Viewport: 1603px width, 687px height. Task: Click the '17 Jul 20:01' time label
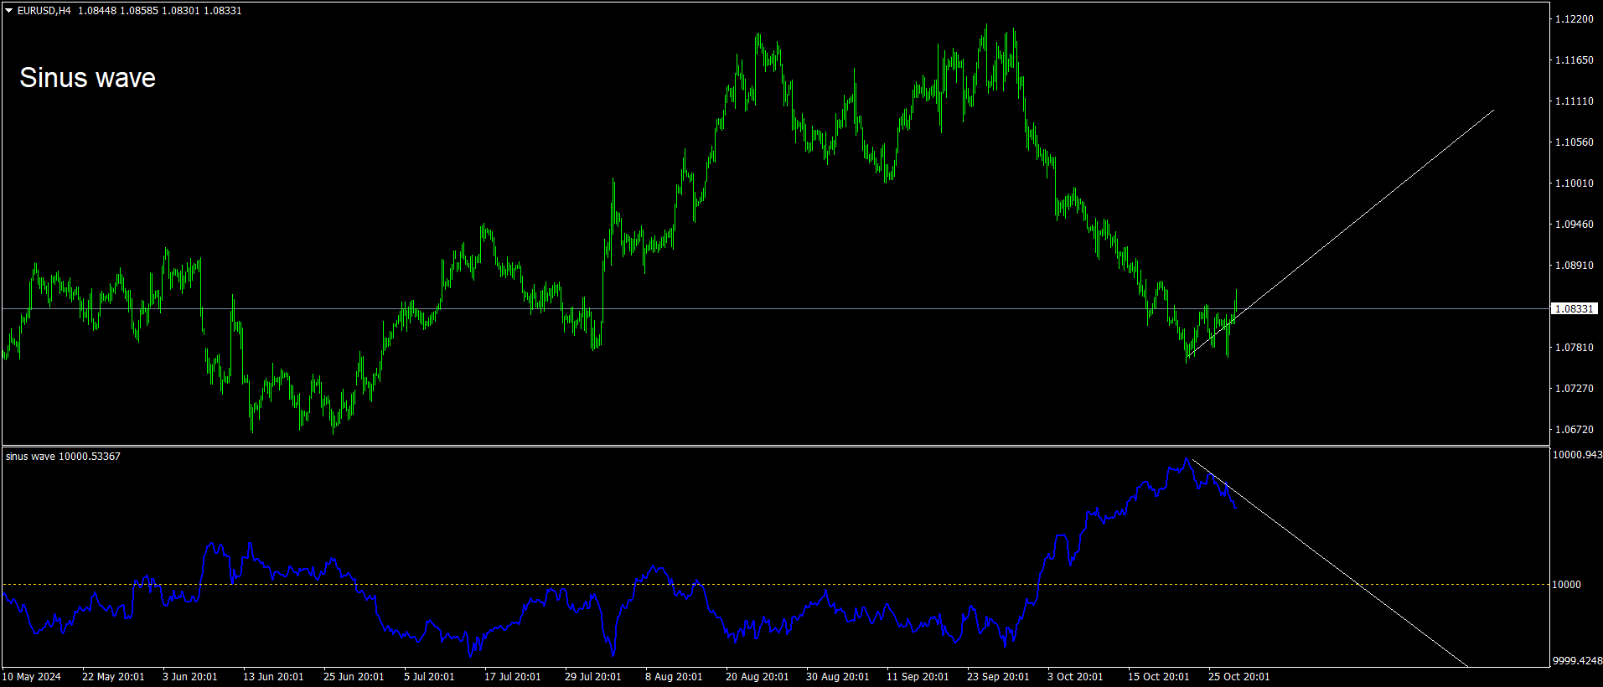[513, 677]
